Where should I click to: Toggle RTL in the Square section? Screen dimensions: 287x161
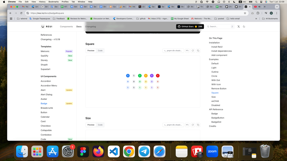tap(187, 51)
